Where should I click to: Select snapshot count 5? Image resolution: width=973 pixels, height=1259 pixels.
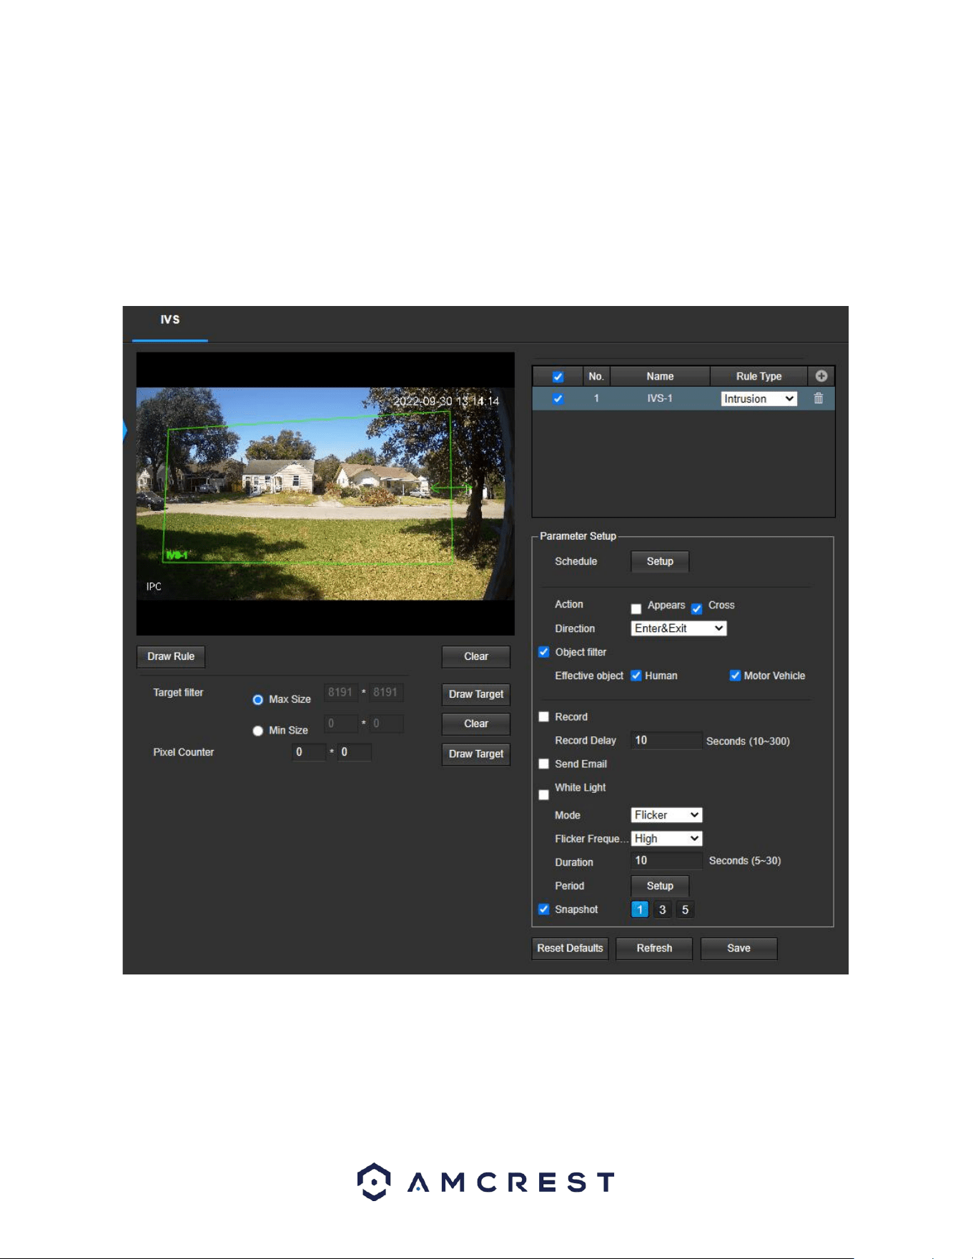(685, 909)
